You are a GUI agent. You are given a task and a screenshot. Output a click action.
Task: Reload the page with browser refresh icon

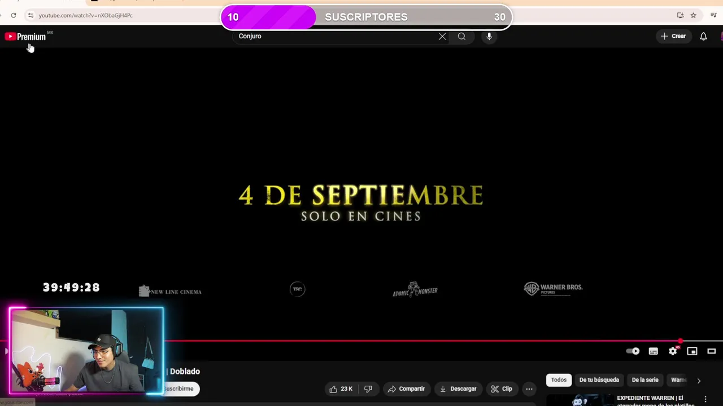point(14,15)
